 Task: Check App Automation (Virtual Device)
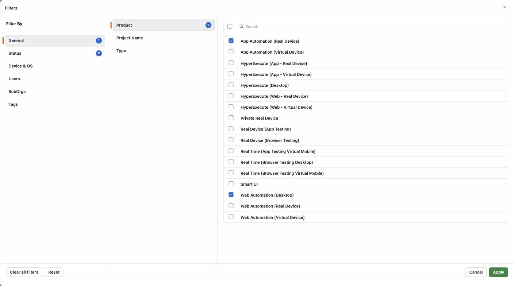pos(231,52)
